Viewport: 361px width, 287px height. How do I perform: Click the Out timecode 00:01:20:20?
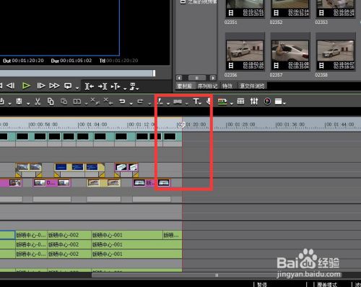pos(28,61)
